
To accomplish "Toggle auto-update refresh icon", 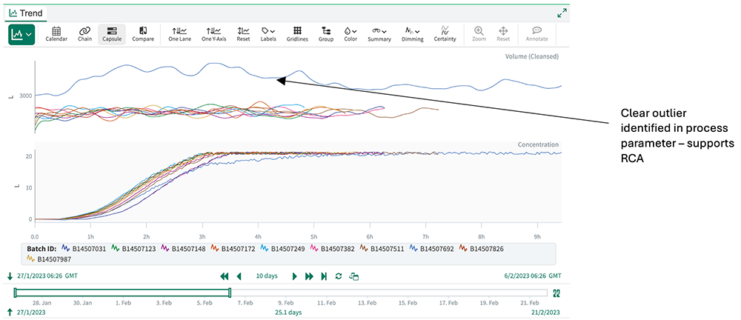I will (x=339, y=276).
